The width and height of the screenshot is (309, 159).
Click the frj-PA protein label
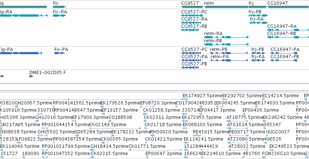[258, 57]
